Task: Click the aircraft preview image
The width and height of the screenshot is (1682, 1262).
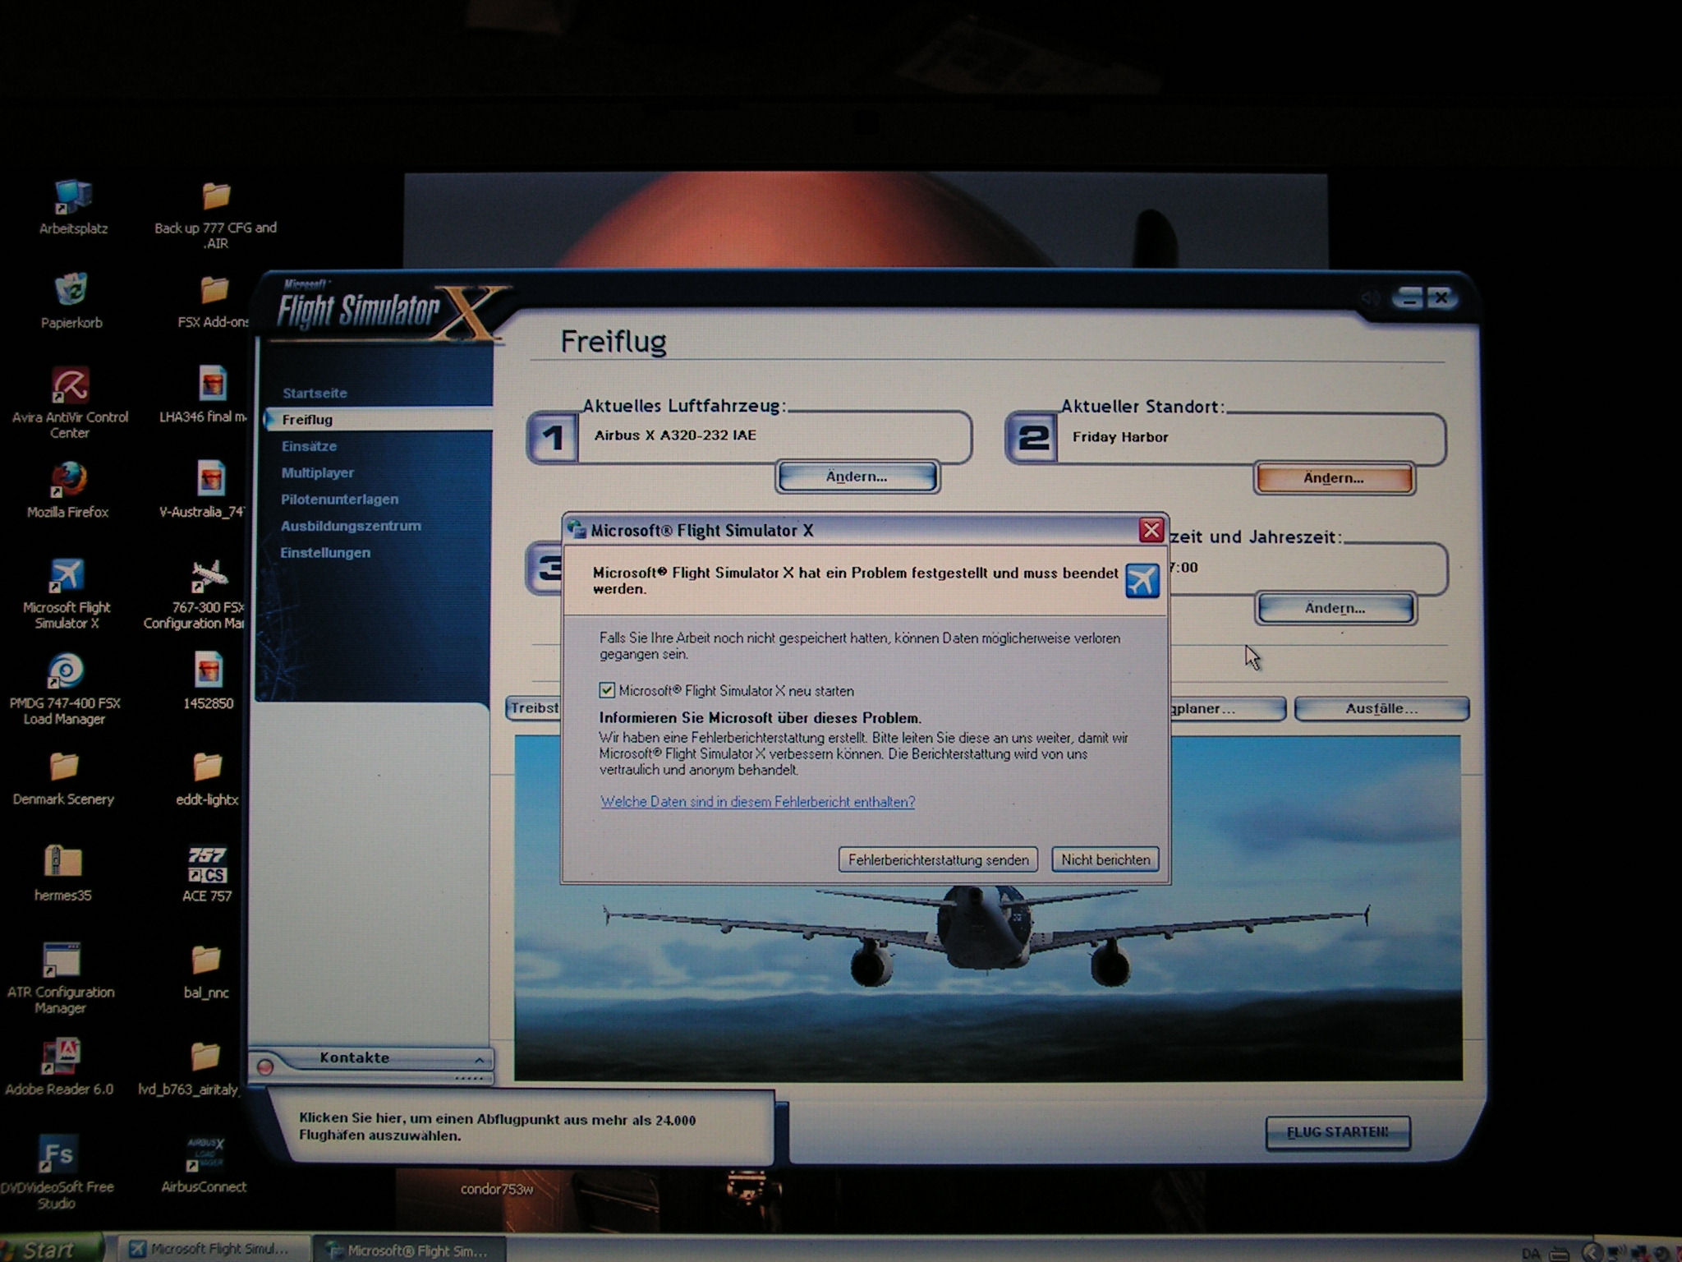Action: click(x=987, y=982)
